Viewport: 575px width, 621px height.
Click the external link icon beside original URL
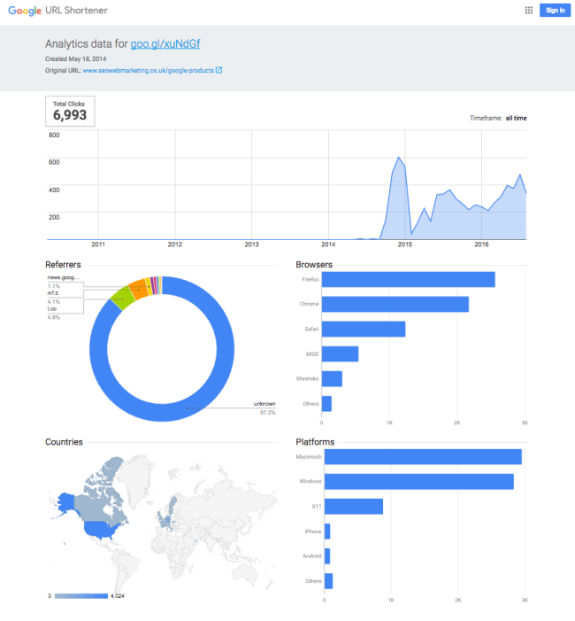pyautogui.click(x=218, y=70)
